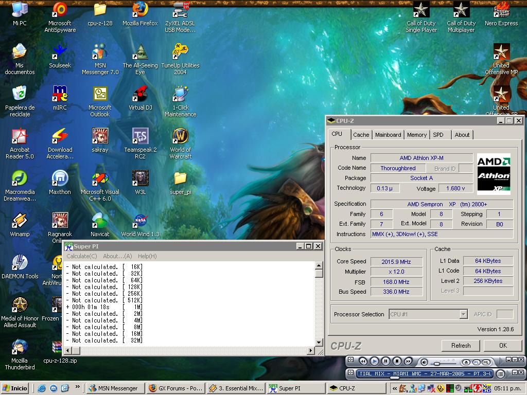This screenshot has width=527, height=395.
Task: Click Winamp stop button
Action: [397, 362]
